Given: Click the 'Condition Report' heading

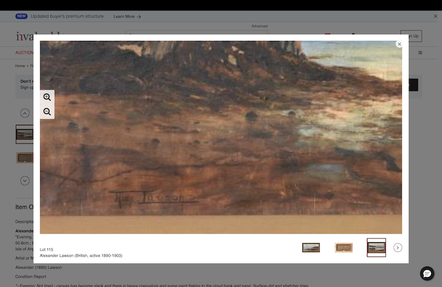Looking at the screenshot, I should tap(31, 277).
